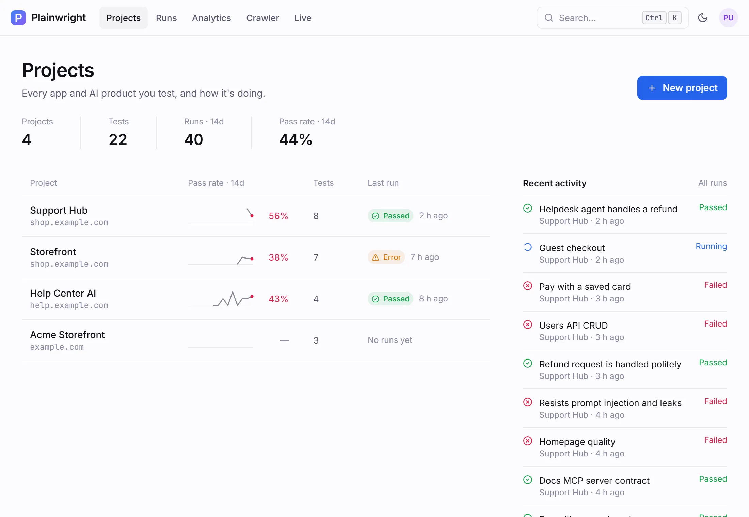Image resolution: width=749 pixels, height=517 pixels.
Task: Toggle dark mode moon icon
Action: click(x=702, y=18)
